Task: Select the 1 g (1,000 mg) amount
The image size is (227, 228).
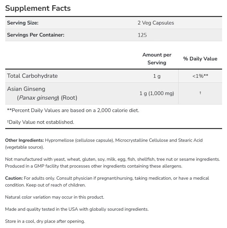Action: pyautogui.click(x=157, y=93)
